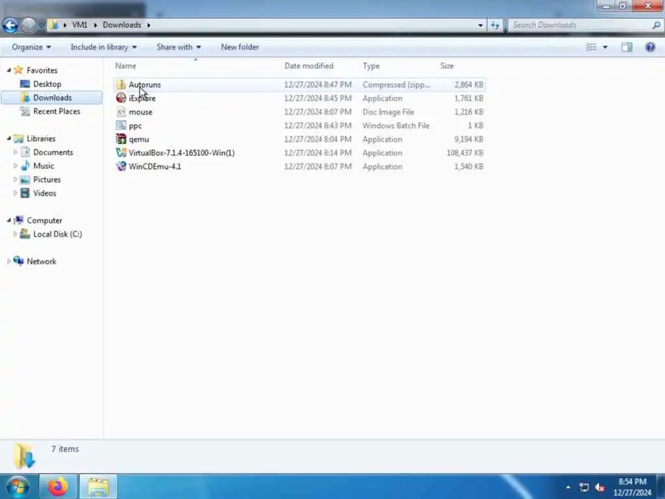Open the Share with dropdown

(179, 47)
